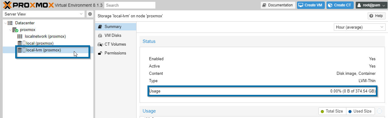Click the Usage chart panel title

pyautogui.click(x=149, y=111)
